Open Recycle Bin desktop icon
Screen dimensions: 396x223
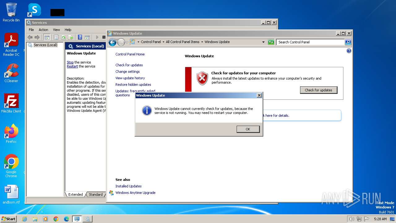coord(11,12)
